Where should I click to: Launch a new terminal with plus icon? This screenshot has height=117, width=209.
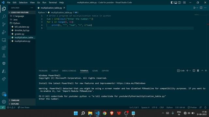pos(187,71)
